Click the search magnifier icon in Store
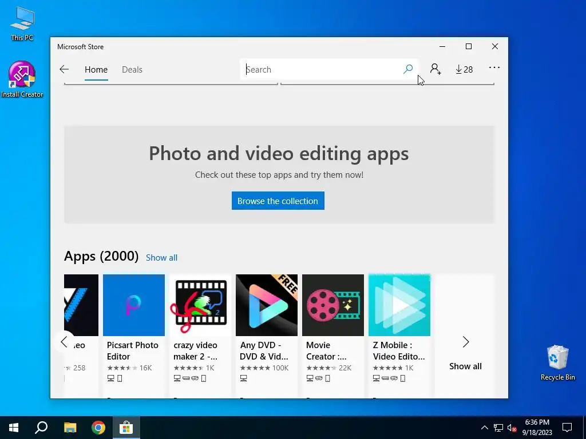The width and height of the screenshot is (586, 439). coord(408,69)
